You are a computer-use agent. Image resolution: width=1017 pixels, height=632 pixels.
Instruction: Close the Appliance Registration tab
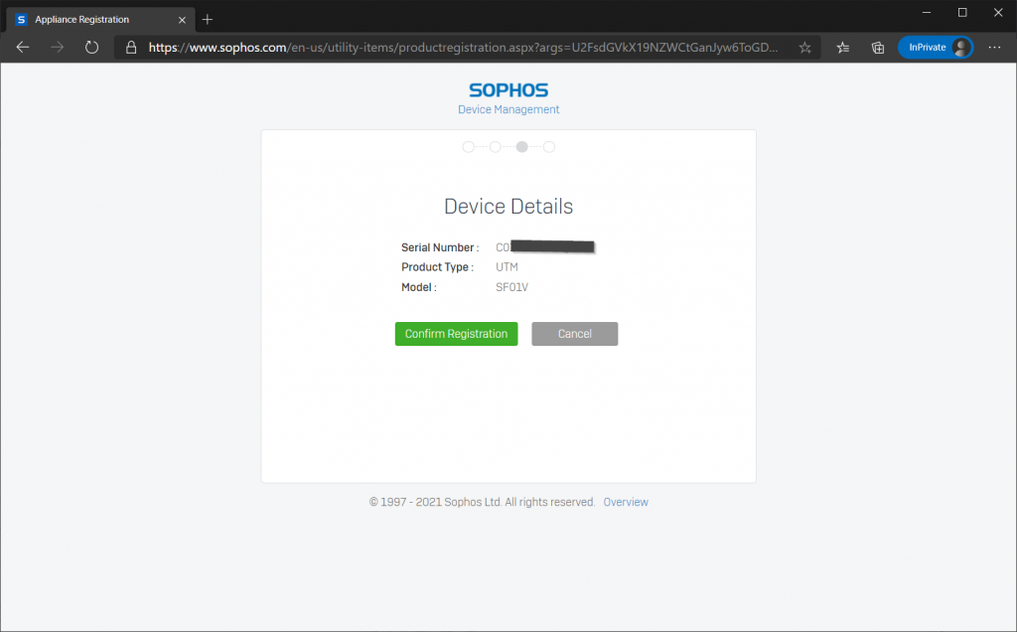183,20
